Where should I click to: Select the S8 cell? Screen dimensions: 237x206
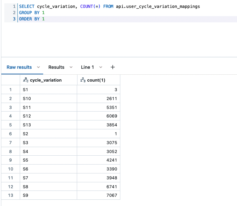(x=48, y=187)
